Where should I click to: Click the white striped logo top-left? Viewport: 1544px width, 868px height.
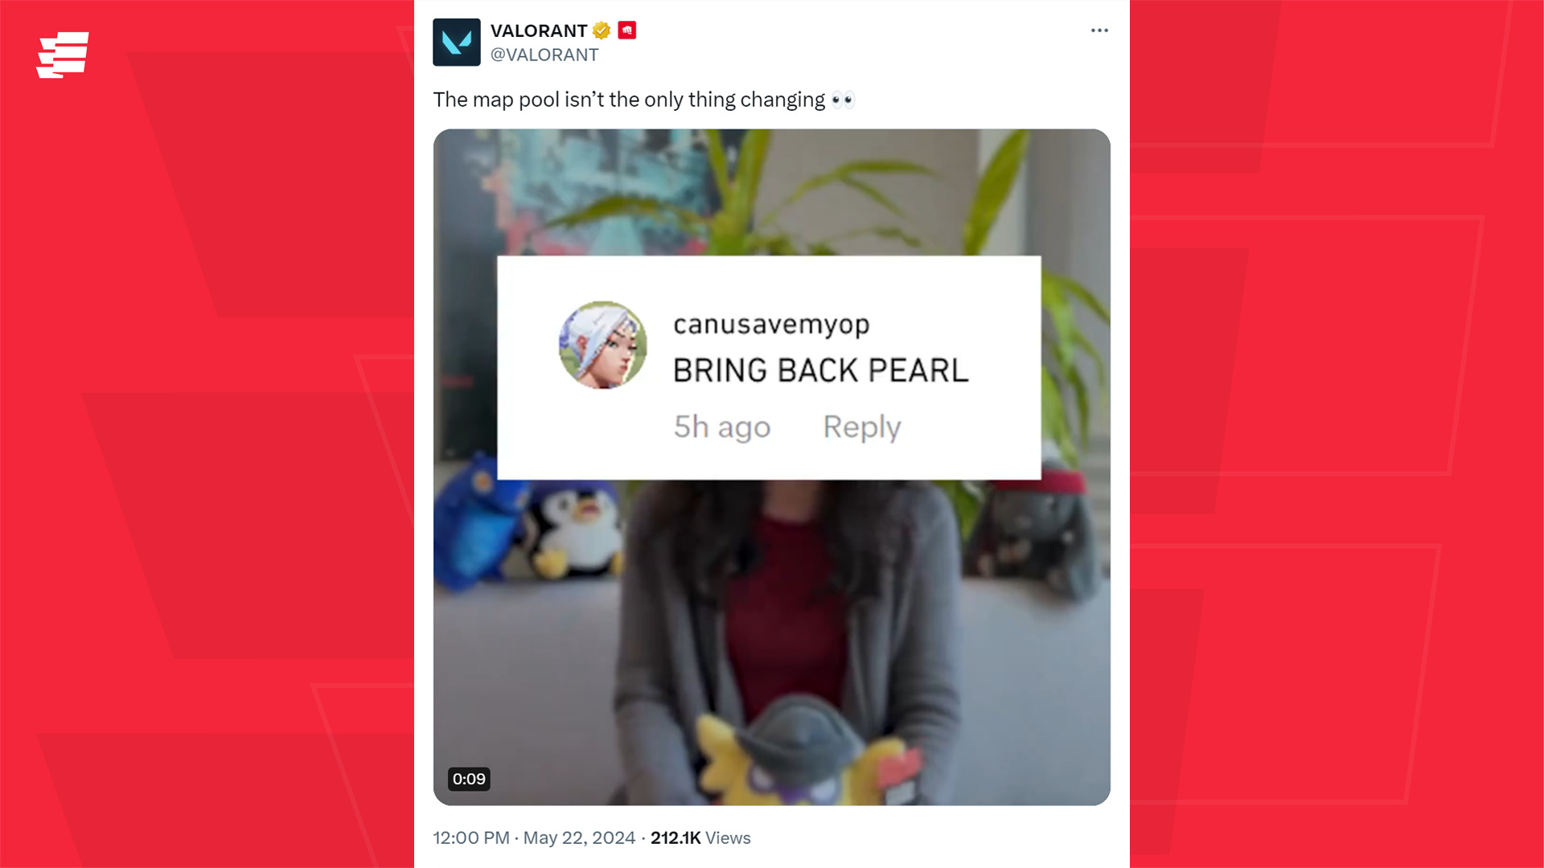(63, 55)
